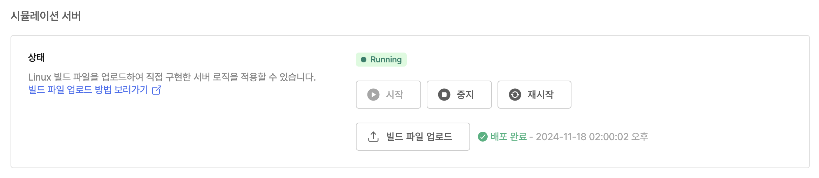Click the 배포 완료 status text
819x178 pixels.
[x=509, y=137]
